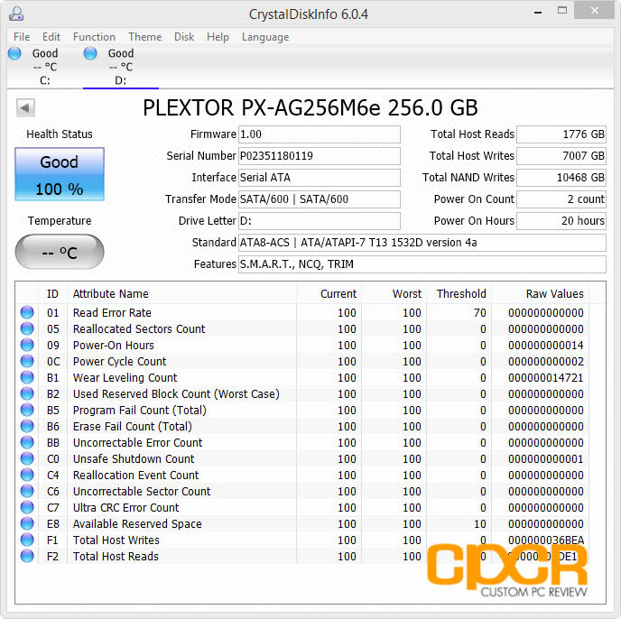Click status icon for Reallocated Sectors Count row
The image size is (621, 619).
pyautogui.click(x=27, y=328)
